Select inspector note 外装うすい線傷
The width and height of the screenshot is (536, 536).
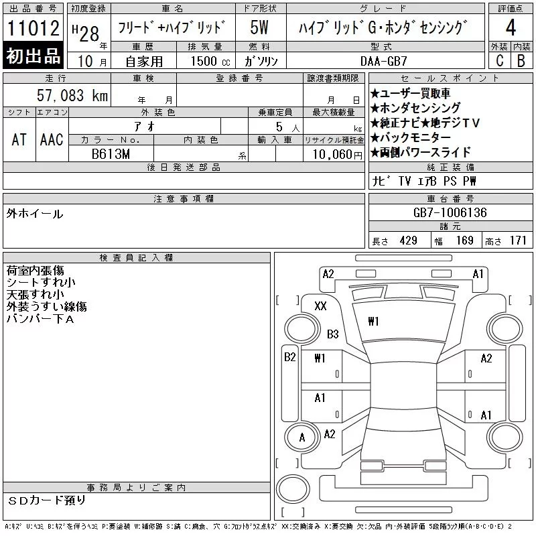click(46, 307)
